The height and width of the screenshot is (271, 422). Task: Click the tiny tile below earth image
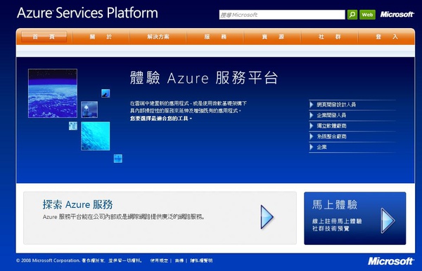pyautogui.click(x=73, y=126)
